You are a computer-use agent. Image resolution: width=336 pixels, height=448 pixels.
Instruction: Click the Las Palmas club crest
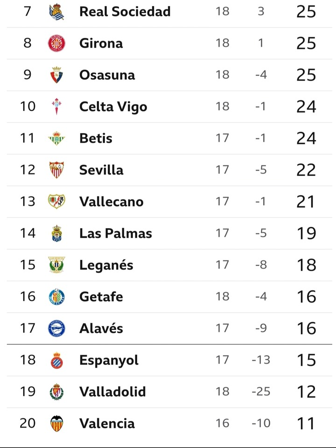point(56,233)
